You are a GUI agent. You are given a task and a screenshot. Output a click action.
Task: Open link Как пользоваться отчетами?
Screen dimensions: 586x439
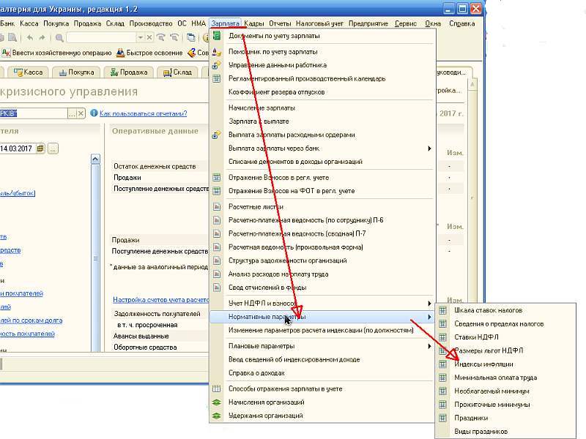[x=143, y=113]
